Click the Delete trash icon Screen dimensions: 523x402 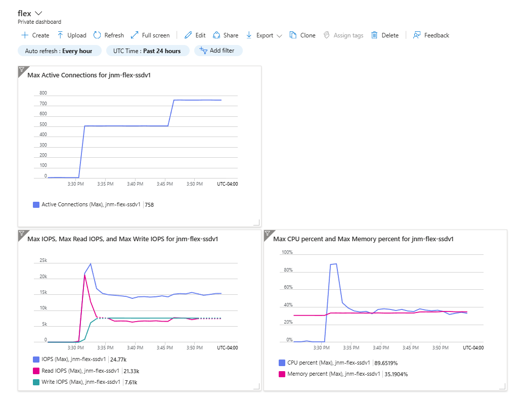click(374, 35)
